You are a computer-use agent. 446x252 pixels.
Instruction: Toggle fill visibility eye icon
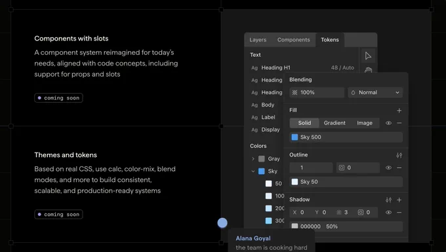point(388,123)
